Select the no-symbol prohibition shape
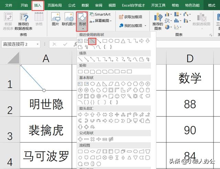Screen dimensions: 220x169 pos(99,96)
